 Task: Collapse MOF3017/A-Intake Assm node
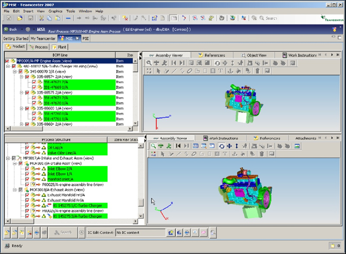pyautogui.click(x=15, y=163)
